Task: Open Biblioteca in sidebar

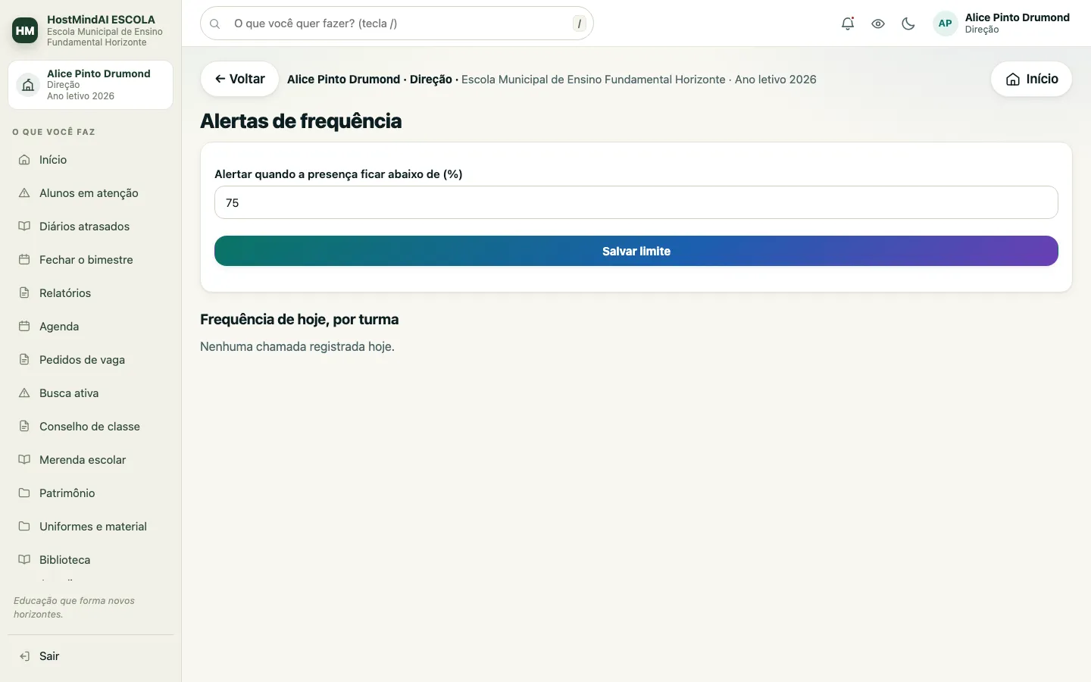Action: pyautogui.click(x=91, y=560)
